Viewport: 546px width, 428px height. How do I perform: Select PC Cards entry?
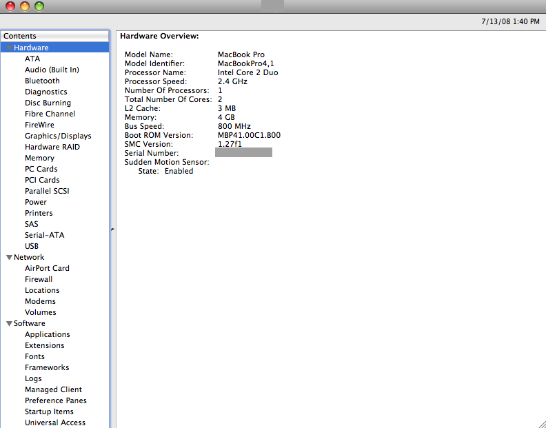41,169
